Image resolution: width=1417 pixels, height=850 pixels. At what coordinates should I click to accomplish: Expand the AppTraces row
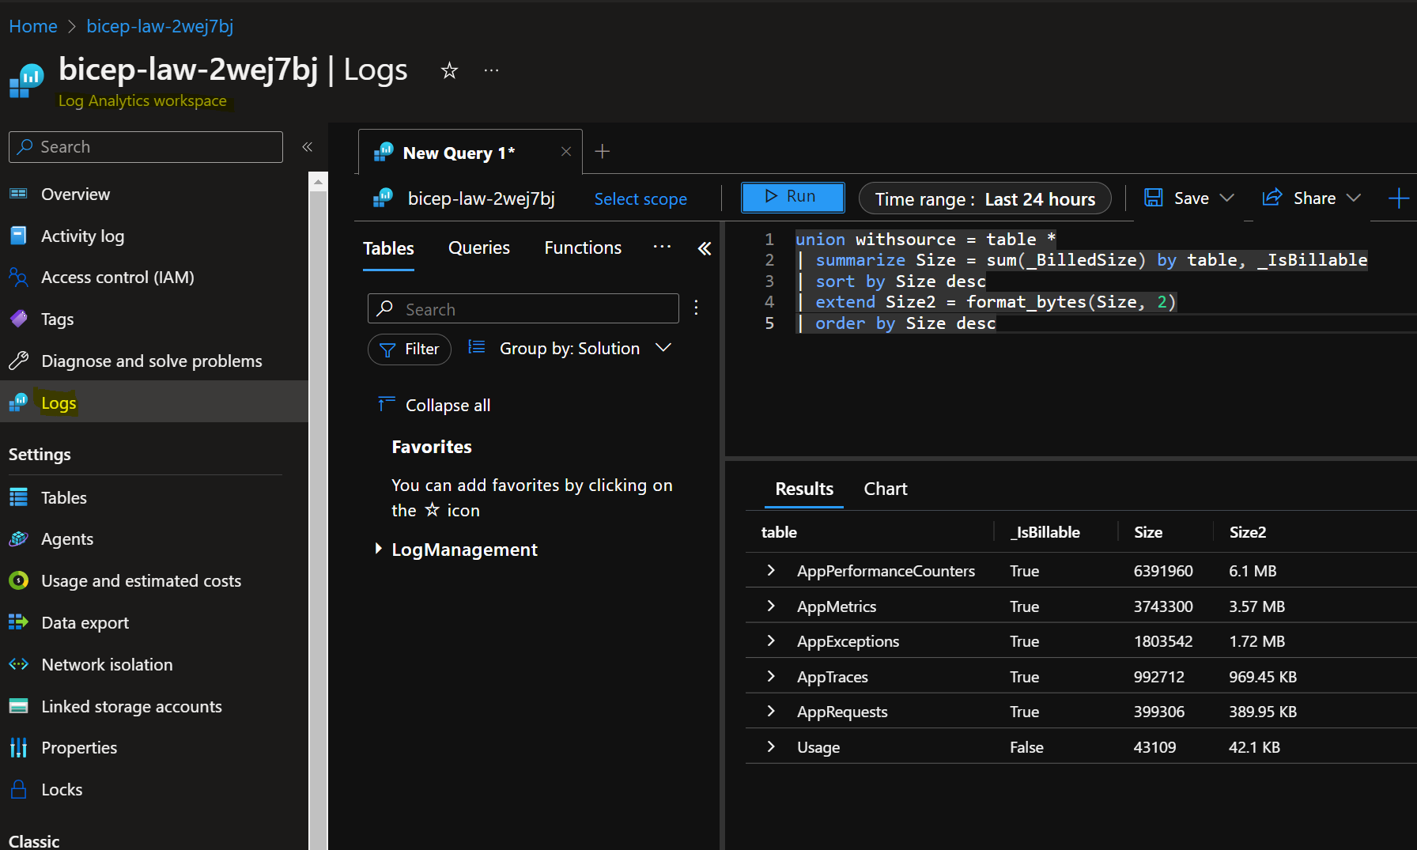point(771,676)
